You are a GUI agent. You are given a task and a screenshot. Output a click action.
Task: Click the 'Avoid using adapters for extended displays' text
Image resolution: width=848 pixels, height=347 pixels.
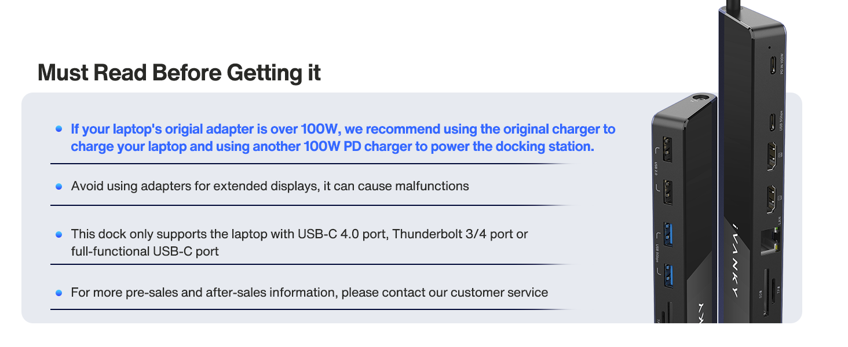(270, 186)
